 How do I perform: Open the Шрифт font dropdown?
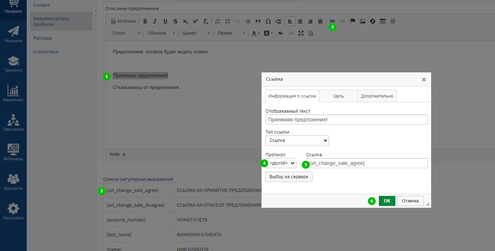point(196,33)
